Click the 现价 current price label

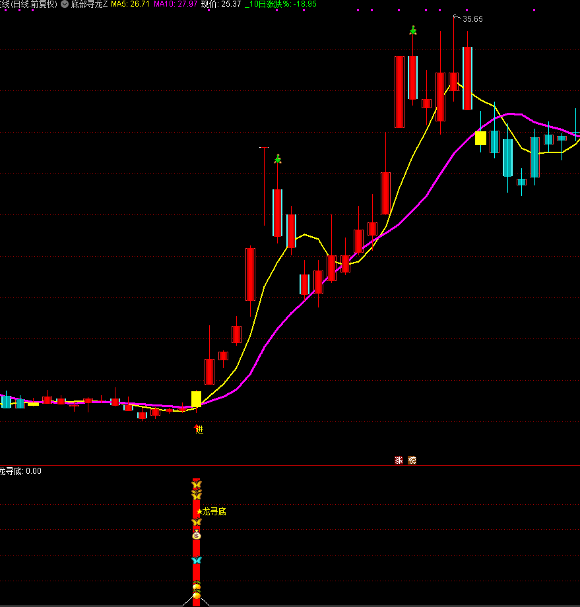coord(220,4)
